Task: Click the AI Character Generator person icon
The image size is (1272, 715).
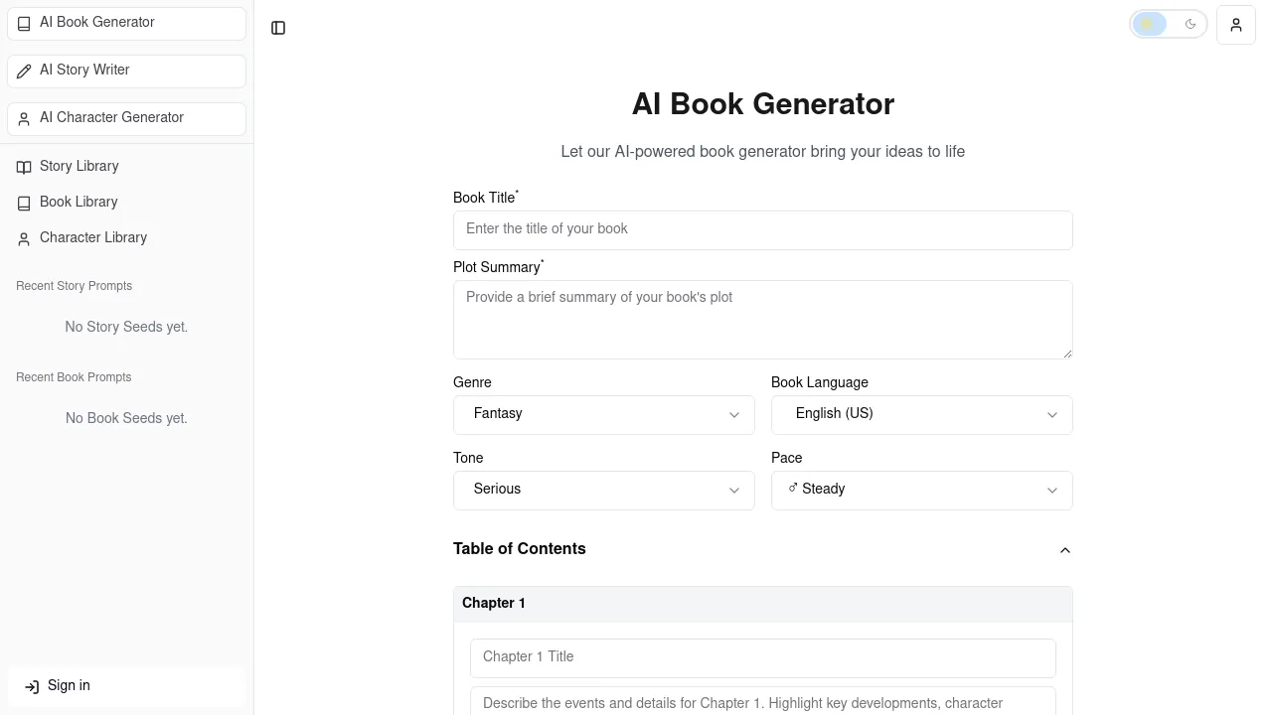Action: tap(24, 118)
